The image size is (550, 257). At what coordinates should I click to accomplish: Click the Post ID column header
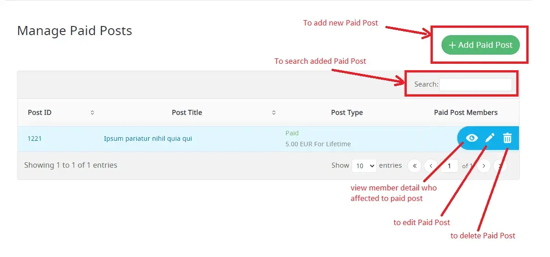(40, 113)
